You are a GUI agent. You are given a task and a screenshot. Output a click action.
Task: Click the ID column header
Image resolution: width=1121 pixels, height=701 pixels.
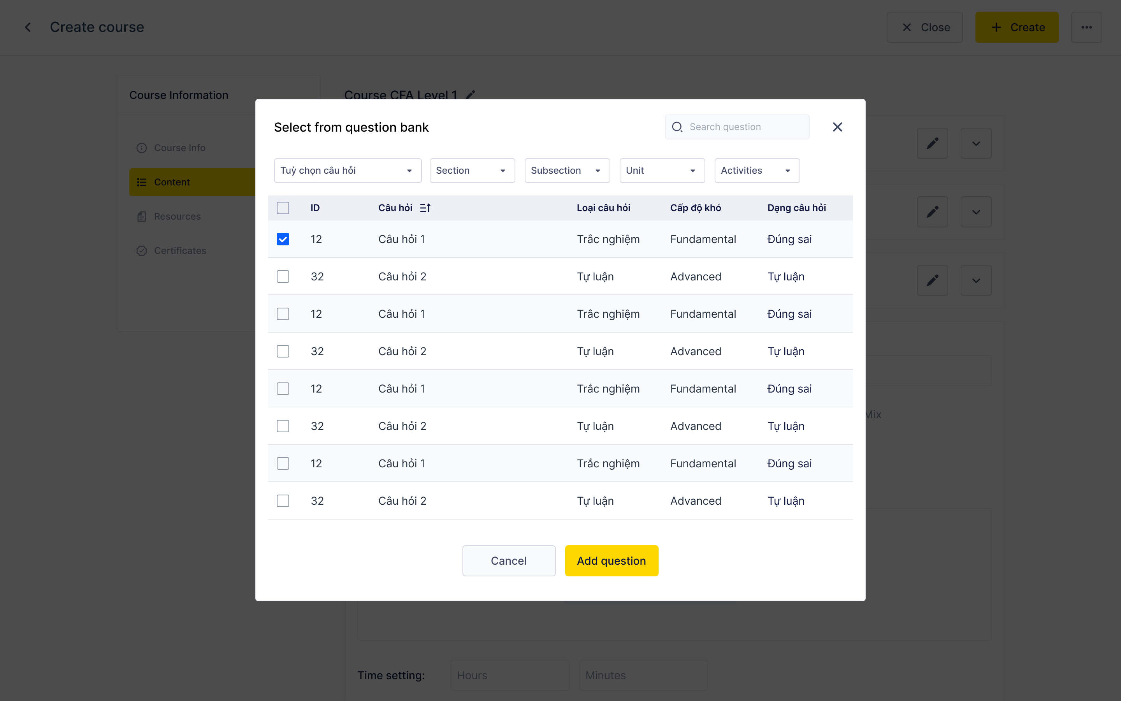point(315,208)
